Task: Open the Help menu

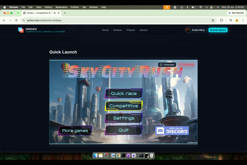Action: pyautogui.click(x=104, y=7)
